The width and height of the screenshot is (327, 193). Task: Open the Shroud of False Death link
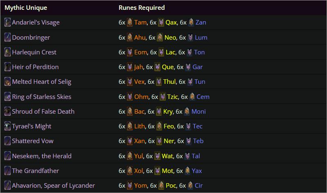pos(43,112)
